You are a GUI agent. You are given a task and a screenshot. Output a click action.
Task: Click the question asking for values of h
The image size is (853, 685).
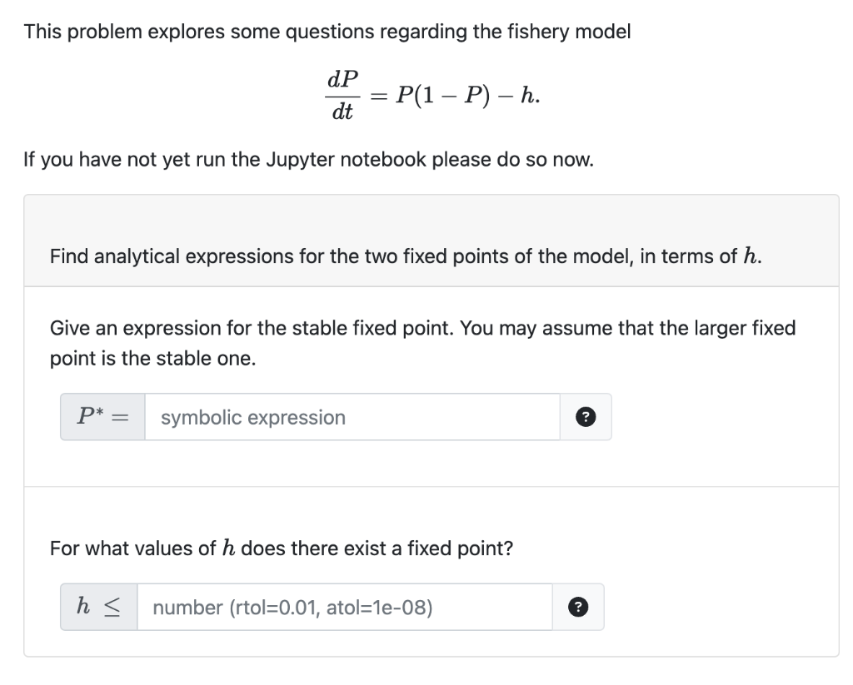point(281,548)
